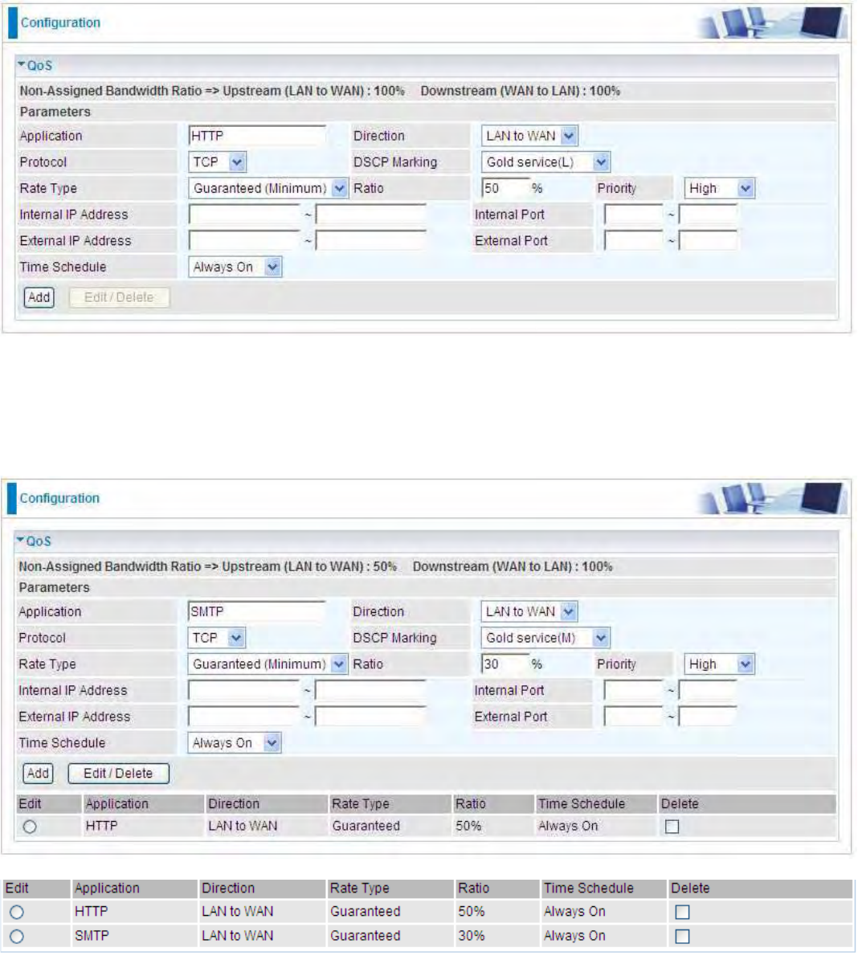Open Time Schedule dropdown in the SMTP application panel
This screenshot has width=858, height=956.
pos(234,742)
